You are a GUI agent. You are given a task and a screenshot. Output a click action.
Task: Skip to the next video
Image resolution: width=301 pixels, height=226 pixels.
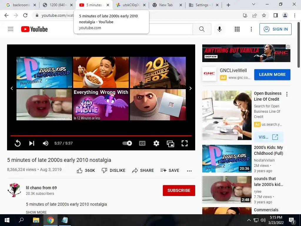pyautogui.click(x=32, y=143)
